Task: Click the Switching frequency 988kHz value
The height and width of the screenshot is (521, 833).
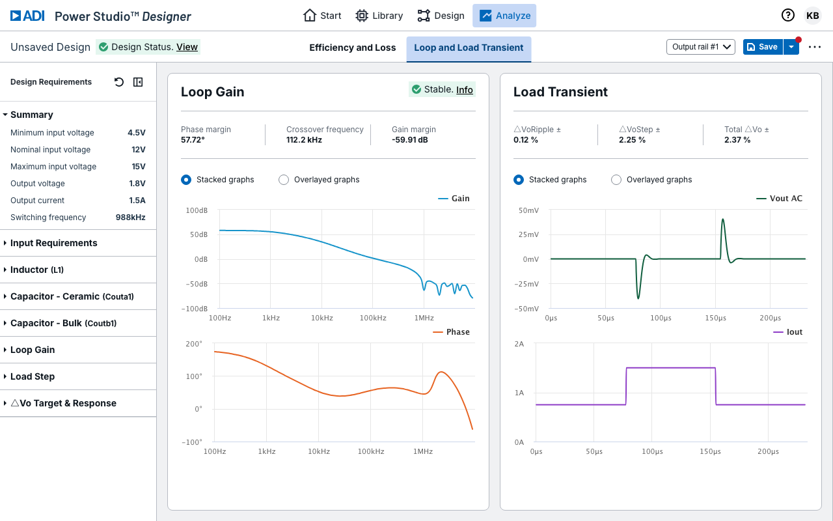Action: pos(130,218)
